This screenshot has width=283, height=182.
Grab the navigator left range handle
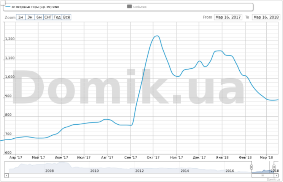[251, 167]
